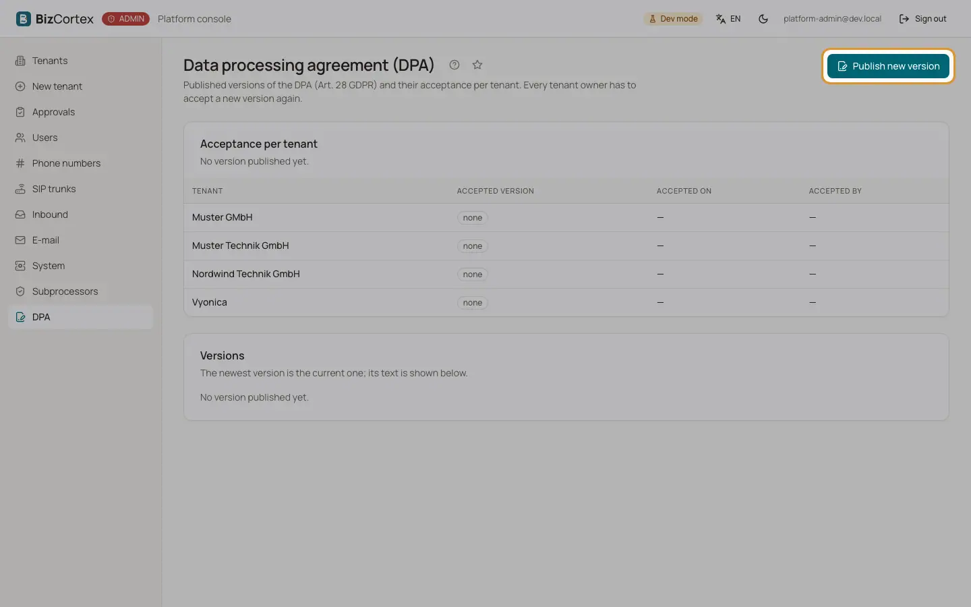Viewport: 971px width, 607px height.
Task: Click the DPA document icon in sidebar
Action: (x=20, y=317)
